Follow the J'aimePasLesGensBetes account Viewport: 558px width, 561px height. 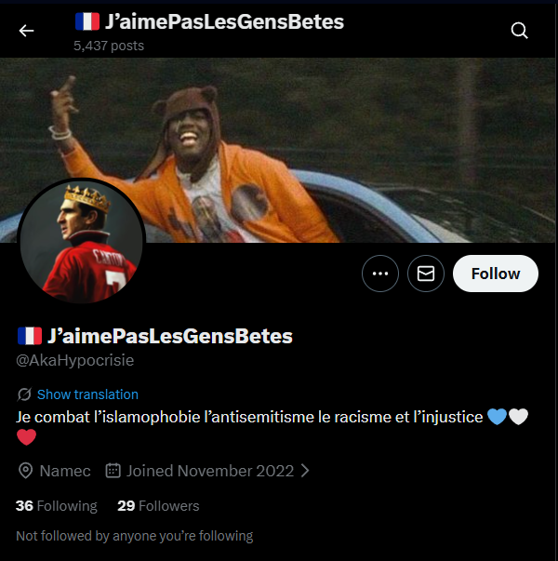496,274
